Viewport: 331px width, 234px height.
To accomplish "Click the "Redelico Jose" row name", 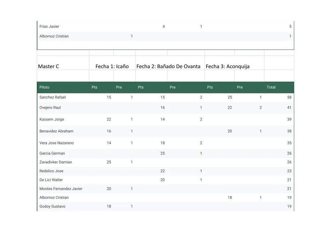I will [x=51, y=171].
